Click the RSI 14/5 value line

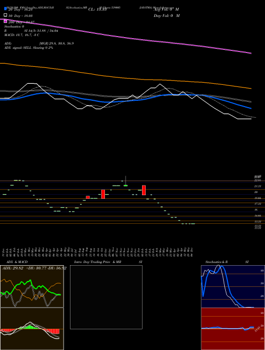31,31
